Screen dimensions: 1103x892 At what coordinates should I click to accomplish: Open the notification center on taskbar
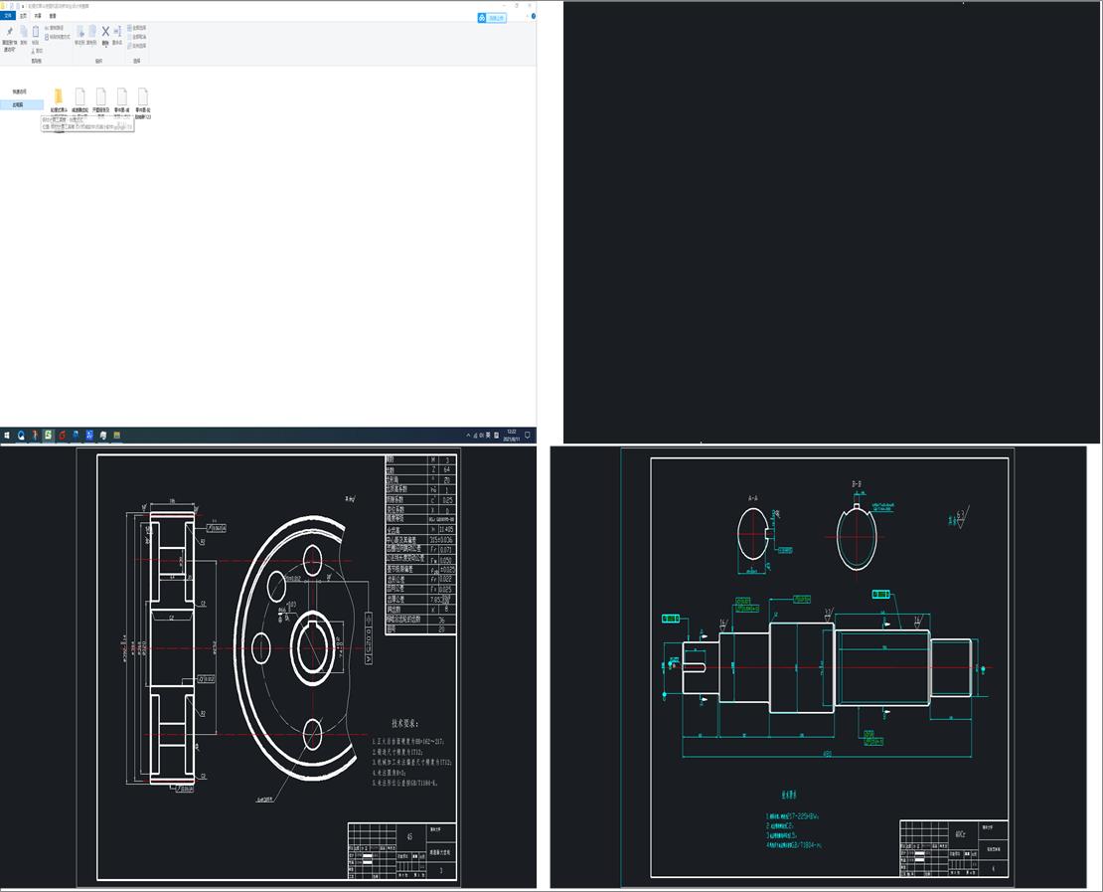pos(529,436)
